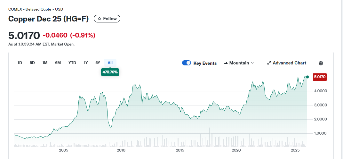
Task: Click the Copper Dec 25 (HG=F) title
Action: pos(49,19)
